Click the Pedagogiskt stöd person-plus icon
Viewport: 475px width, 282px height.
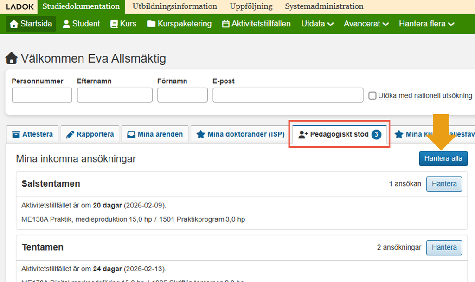303,134
